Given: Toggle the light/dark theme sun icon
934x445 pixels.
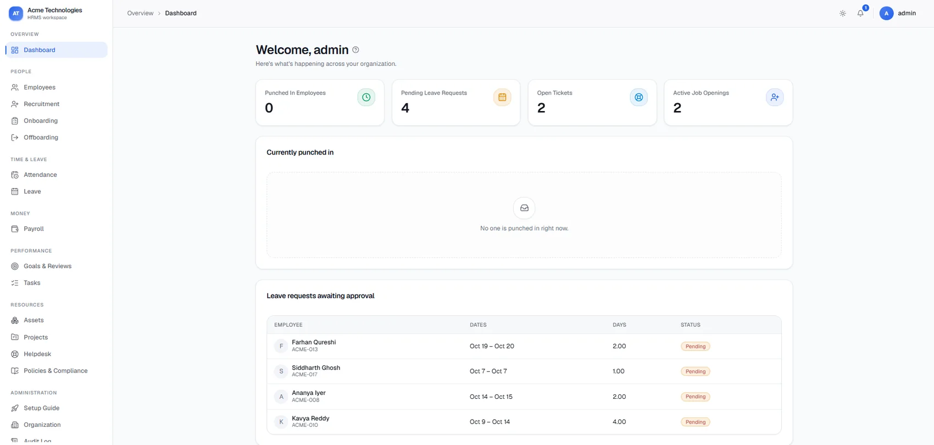Looking at the screenshot, I should pos(843,13).
